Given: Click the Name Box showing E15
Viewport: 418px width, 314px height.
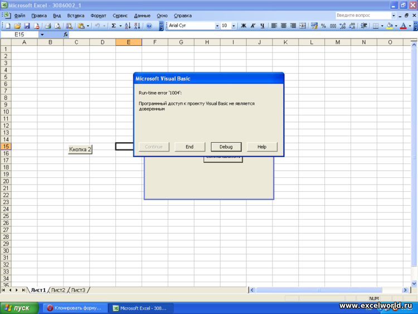Looking at the screenshot, I should click(x=20, y=35).
